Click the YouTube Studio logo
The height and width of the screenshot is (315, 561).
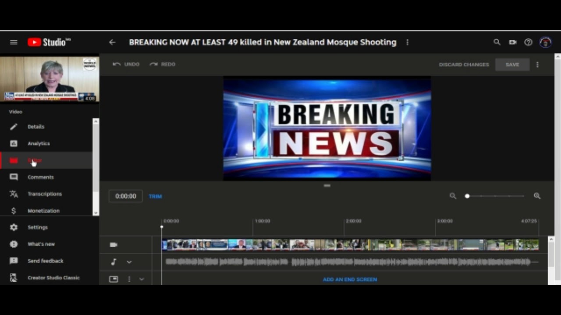[49, 42]
